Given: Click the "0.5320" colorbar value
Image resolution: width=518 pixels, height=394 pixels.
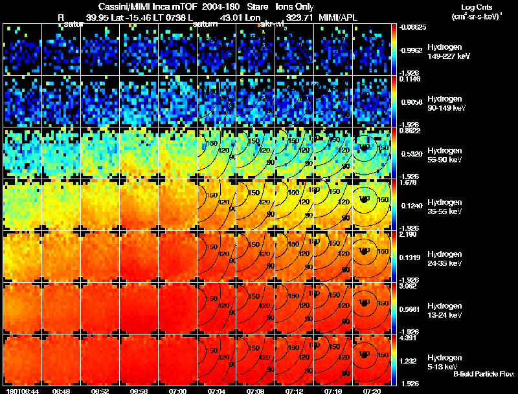Looking at the screenshot, I should point(412,154).
